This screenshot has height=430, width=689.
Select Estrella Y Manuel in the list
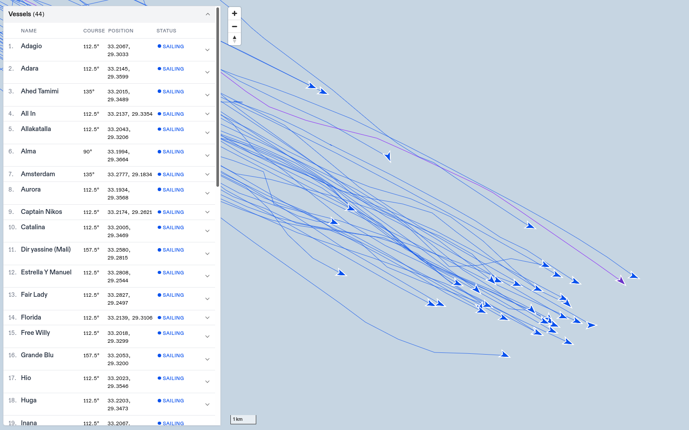pos(46,272)
